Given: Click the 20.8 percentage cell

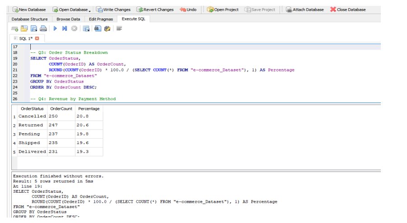Looking at the screenshot, I should click(89, 116).
